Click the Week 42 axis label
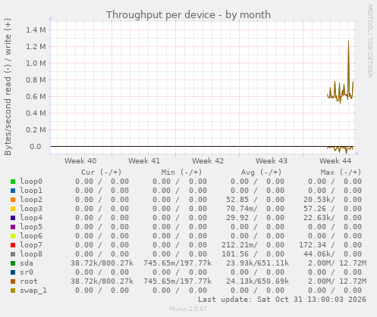The height and width of the screenshot is (317, 377). [208, 161]
